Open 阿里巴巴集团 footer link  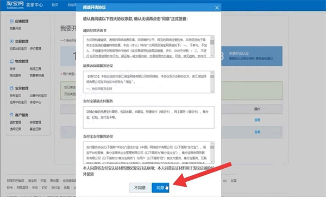pos(16,181)
